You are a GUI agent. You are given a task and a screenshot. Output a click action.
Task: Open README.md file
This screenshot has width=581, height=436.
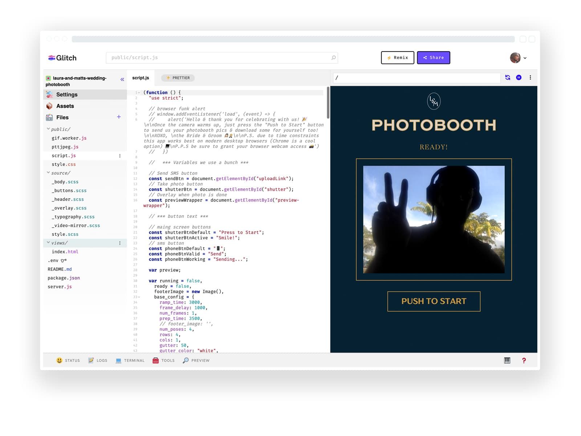[60, 269]
